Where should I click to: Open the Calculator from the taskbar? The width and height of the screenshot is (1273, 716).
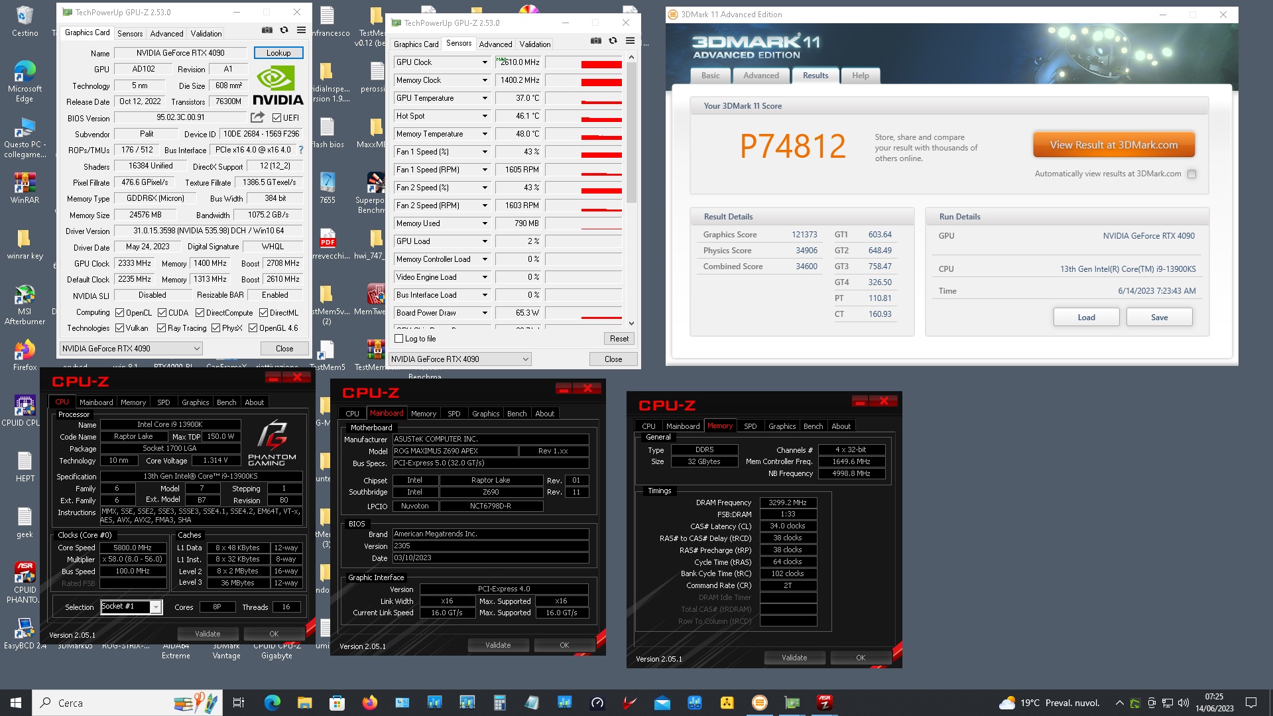(x=499, y=703)
